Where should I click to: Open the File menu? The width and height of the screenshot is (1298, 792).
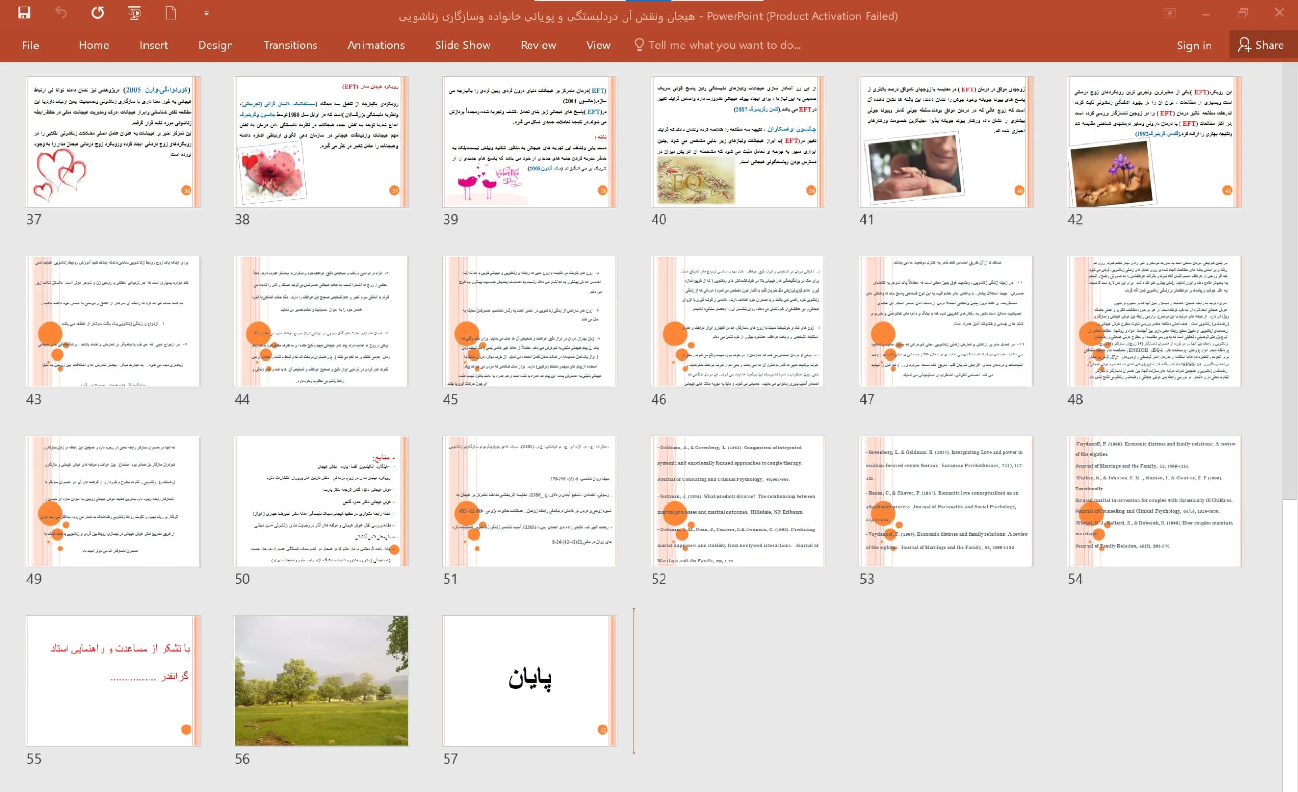pyautogui.click(x=30, y=45)
